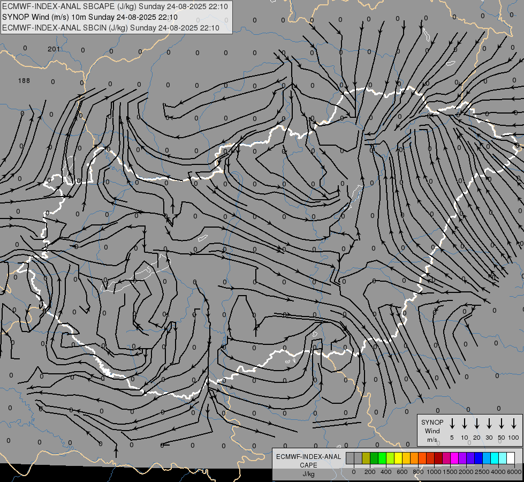
Task: Click the 10 m/s wind arrow symbol
Action: (x=465, y=424)
